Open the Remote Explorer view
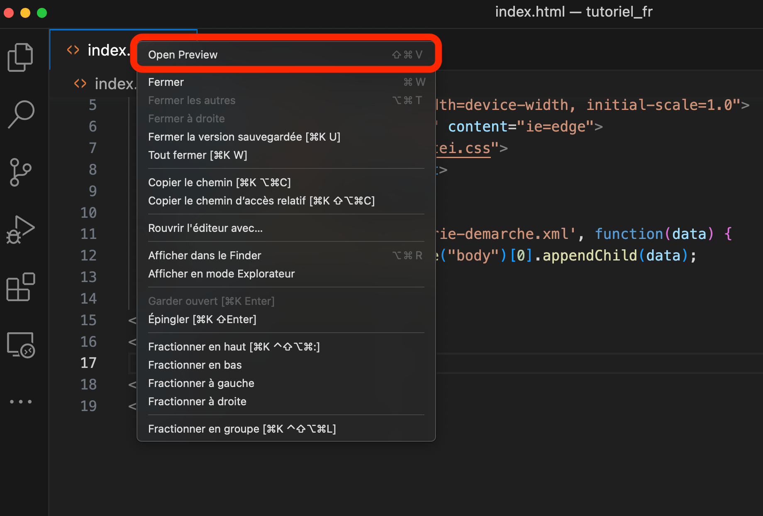The image size is (763, 516). point(20,345)
